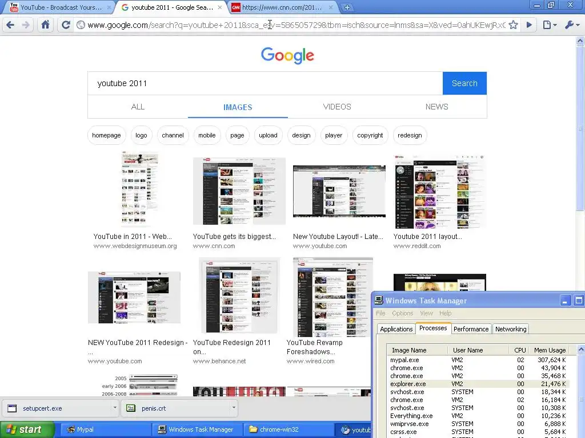Bookmark this page with the star icon
The height and width of the screenshot is (438, 585).
[514, 25]
